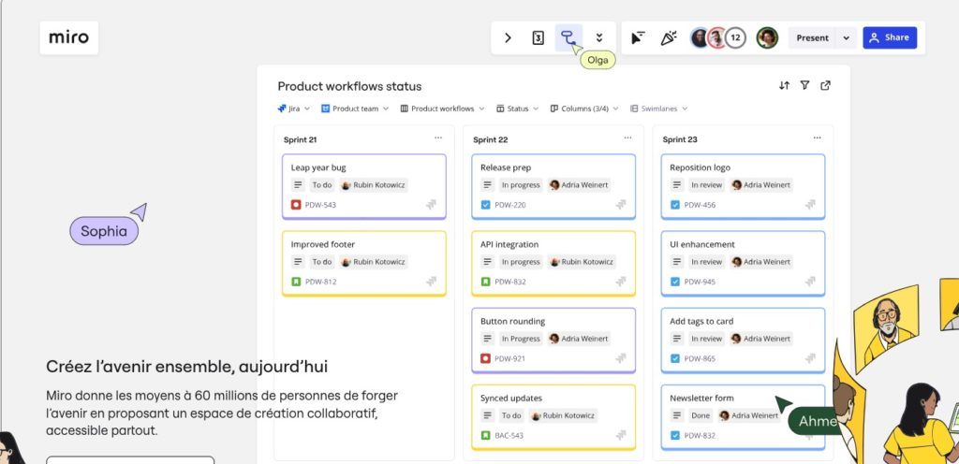Click the sort arrows icon on the board
The width and height of the screenshot is (959, 464).
[x=784, y=85]
